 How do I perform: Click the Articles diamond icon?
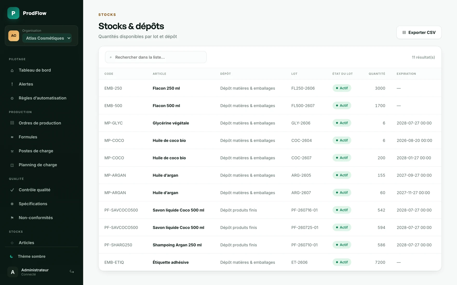pyautogui.click(x=12, y=243)
